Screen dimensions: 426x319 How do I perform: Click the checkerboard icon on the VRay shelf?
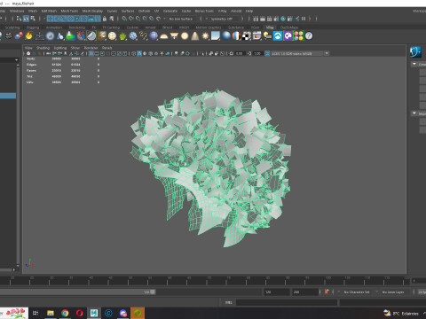click(x=246, y=36)
